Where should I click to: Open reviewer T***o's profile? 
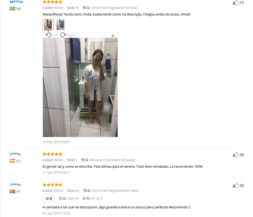[x=15, y=185]
